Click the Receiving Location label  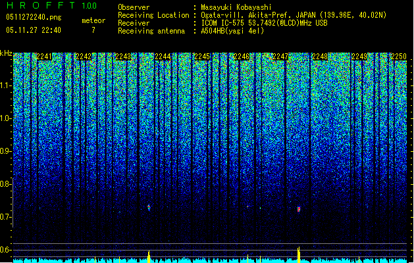click(153, 15)
